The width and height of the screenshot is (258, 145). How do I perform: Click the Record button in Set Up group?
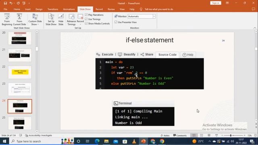pyautogui.click(x=80, y=18)
